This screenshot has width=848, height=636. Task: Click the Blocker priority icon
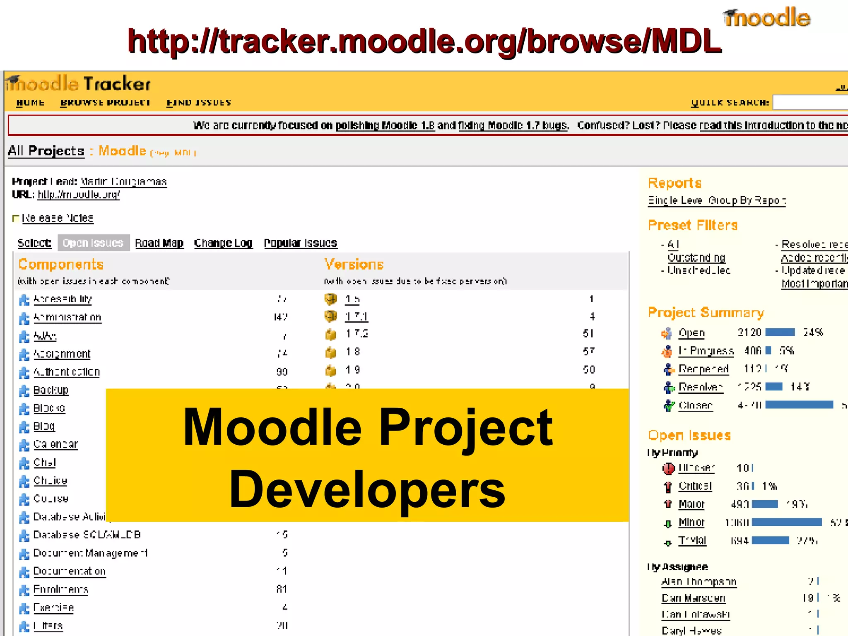668,468
